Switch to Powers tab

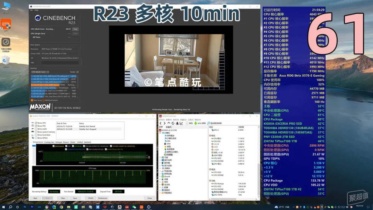[x=66, y=142]
